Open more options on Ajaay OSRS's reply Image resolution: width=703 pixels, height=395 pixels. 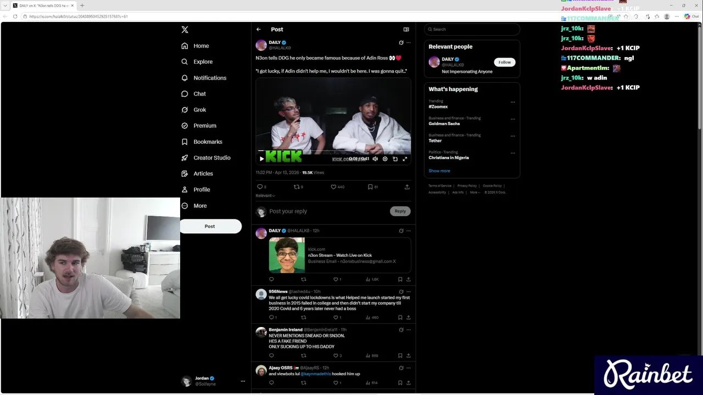click(408, 368)
